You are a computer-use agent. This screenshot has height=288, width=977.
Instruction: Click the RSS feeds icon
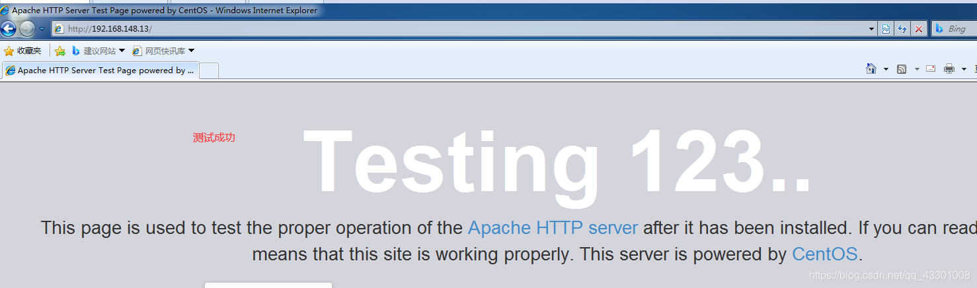(902, 69)
